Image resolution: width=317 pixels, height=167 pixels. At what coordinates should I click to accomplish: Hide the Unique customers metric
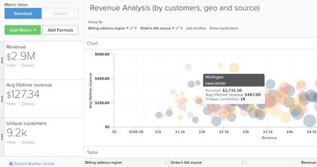[11, 142]
